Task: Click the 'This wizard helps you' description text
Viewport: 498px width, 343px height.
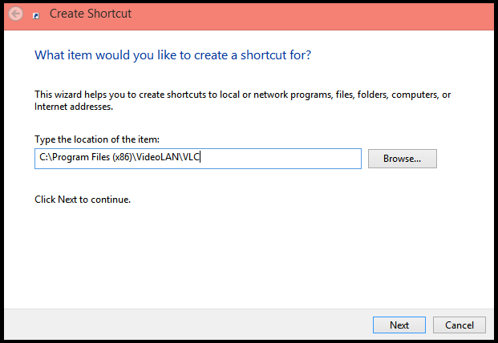Action: pos(243,100)
